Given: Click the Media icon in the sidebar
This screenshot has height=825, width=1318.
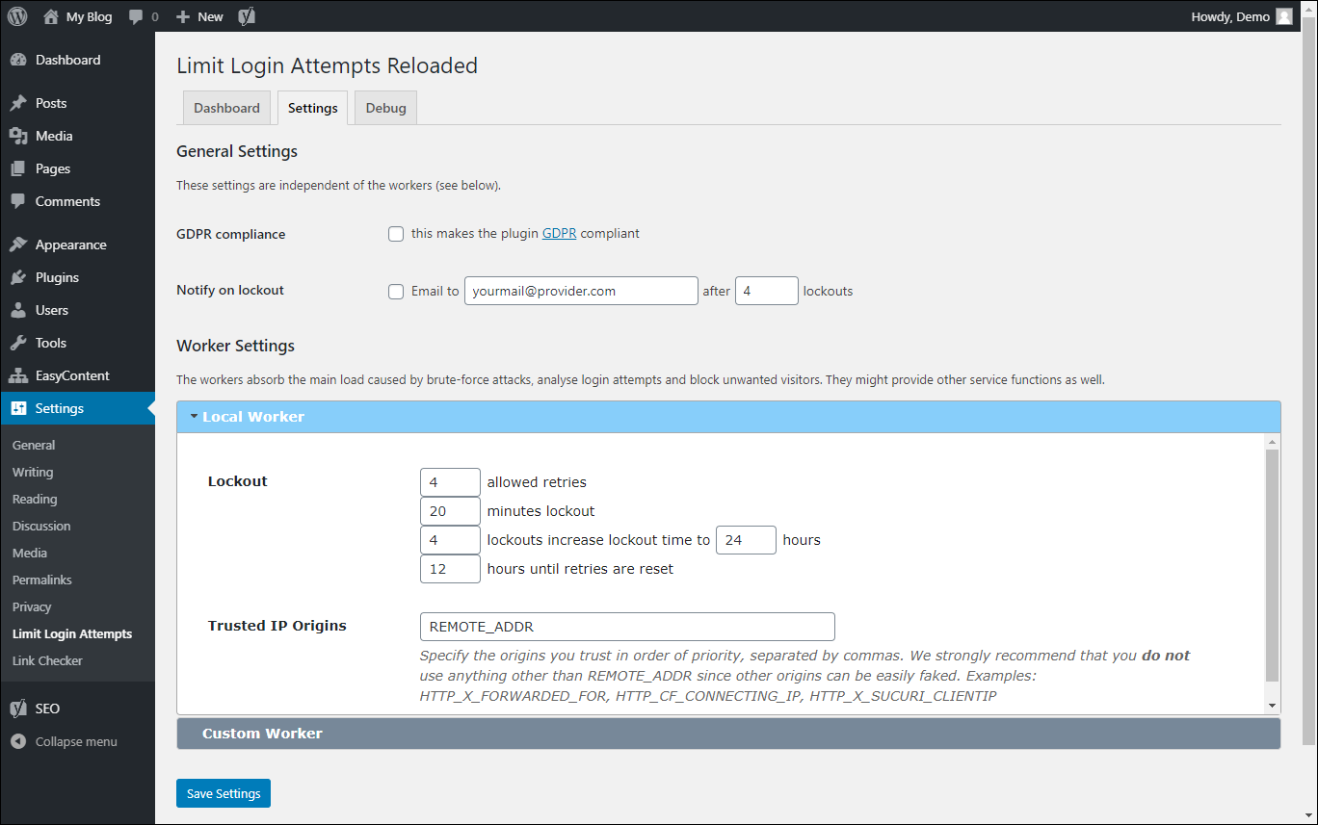Looking at the screenshot, I should (x=18, y=136).
